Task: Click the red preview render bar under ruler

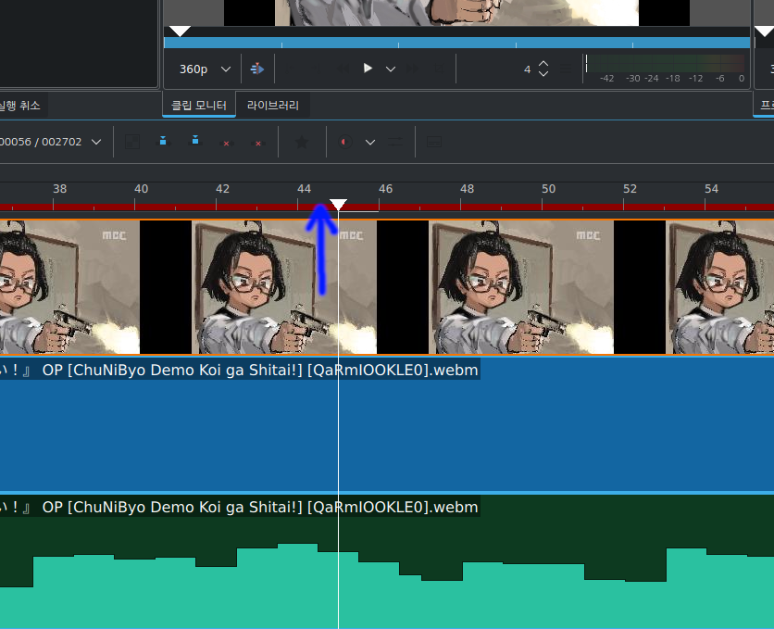Action: click(x=387, y=207)
